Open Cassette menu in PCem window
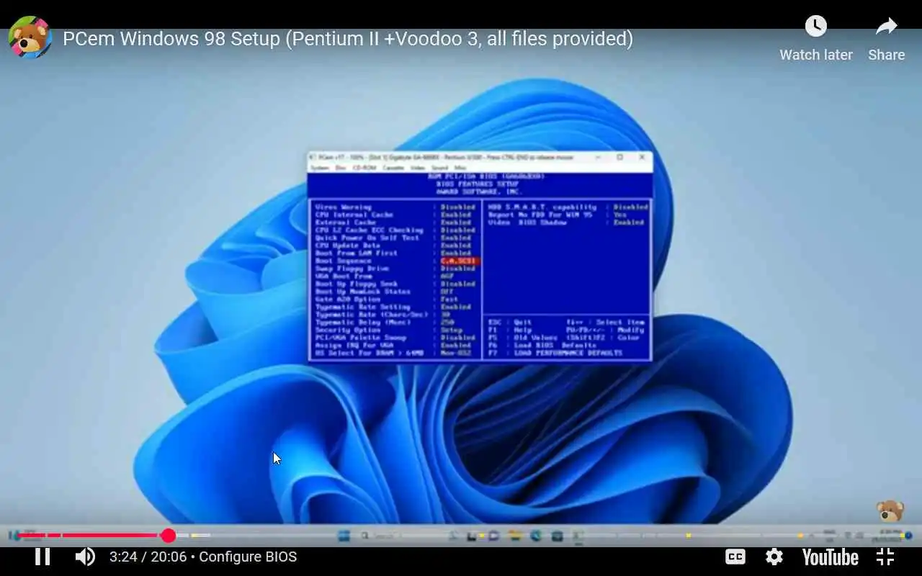The image size is (922, 576). (x=393, y=168)
